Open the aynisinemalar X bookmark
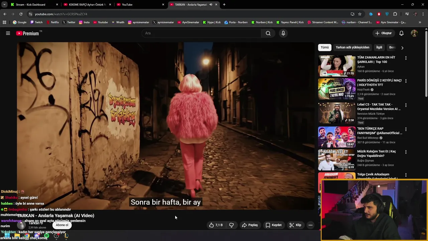The height and width of the screenshot is (241, 428). click(163, 22)
